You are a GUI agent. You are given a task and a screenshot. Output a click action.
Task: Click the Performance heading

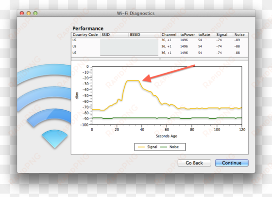[x=88, y=29]
